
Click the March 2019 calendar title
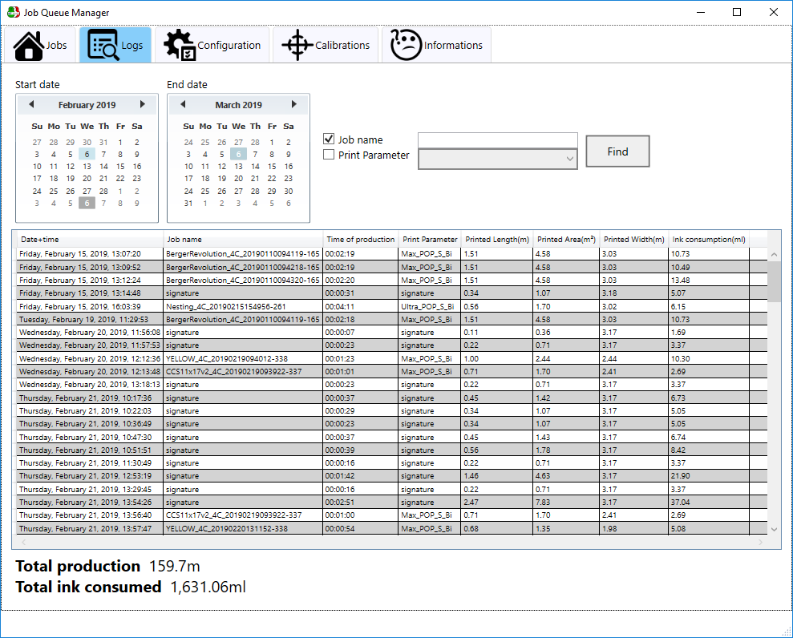coord(238,105)
